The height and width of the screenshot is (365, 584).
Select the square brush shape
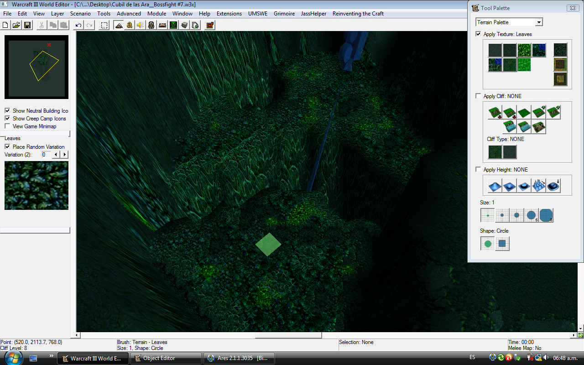(x=502, y=244)
